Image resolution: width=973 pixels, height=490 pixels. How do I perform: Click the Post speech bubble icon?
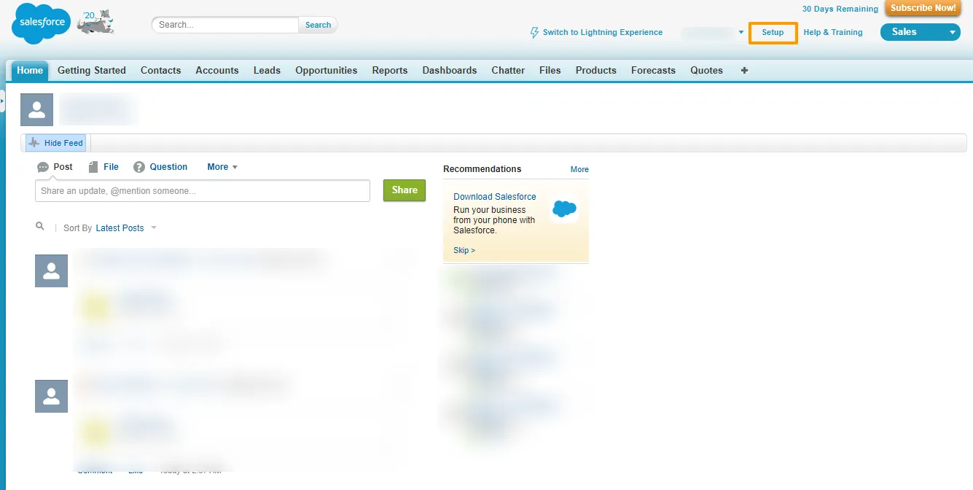[43, 167]
